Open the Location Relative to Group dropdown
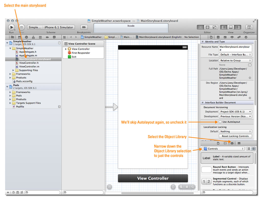Image resolution: width=262 pixels, height=198 pixels. (235, 60)
